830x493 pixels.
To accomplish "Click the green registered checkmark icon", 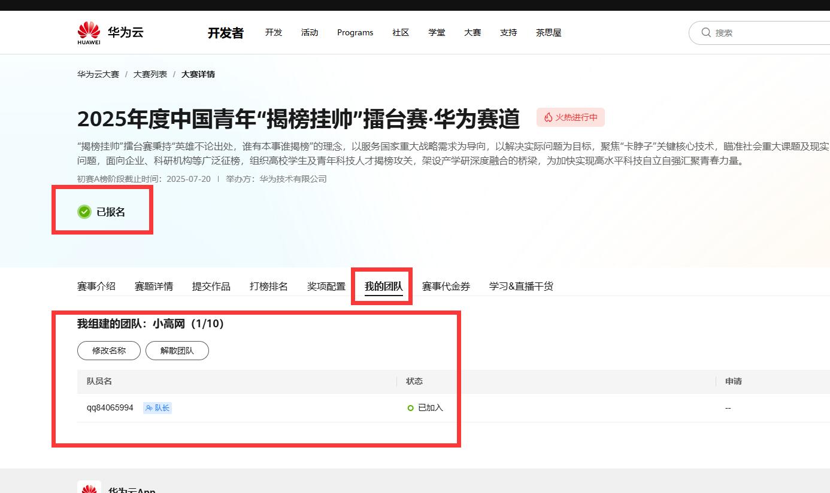I will tap(84, 212).
